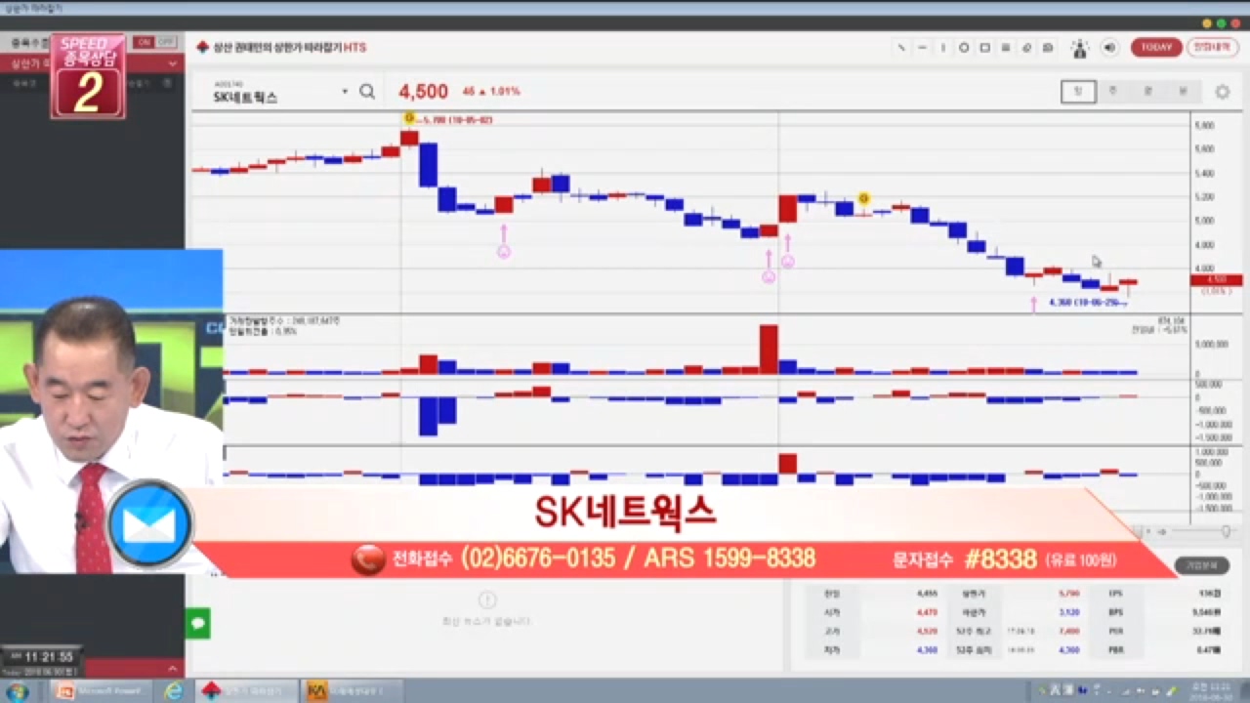Switch to the weekly chart period tab
1250x703 pixels.
(1112, 92)
